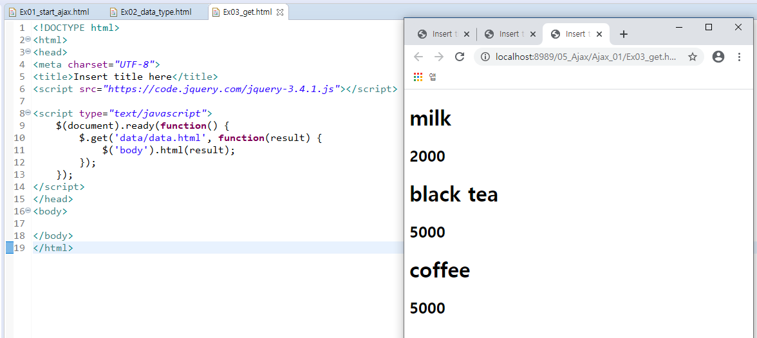Open the Chrome profile avatar

tap(718, 57)
